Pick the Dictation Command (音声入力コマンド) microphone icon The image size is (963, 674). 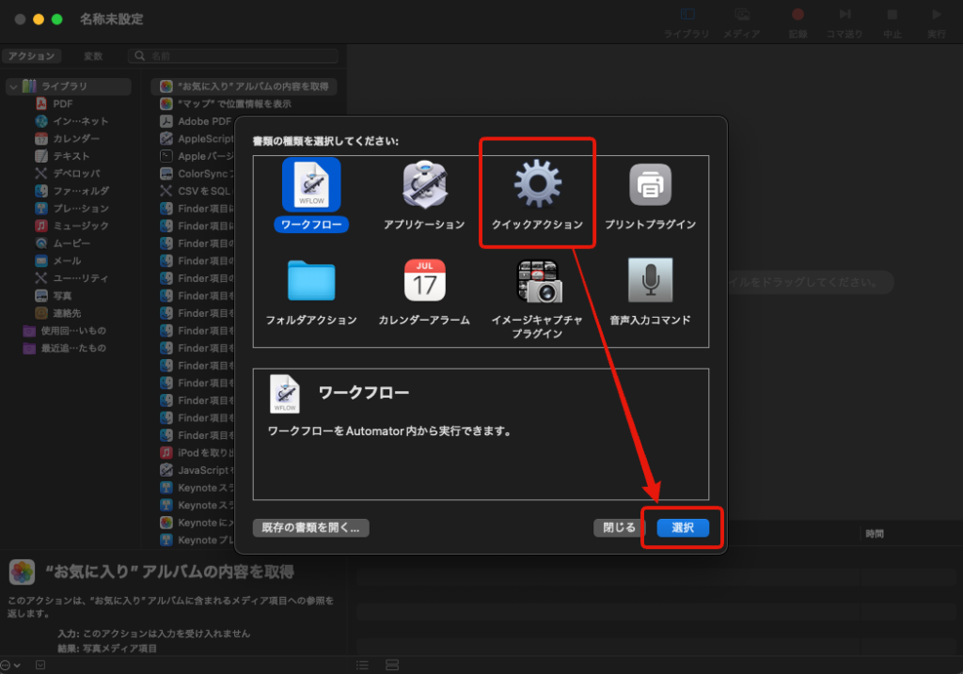pos(650,280)
